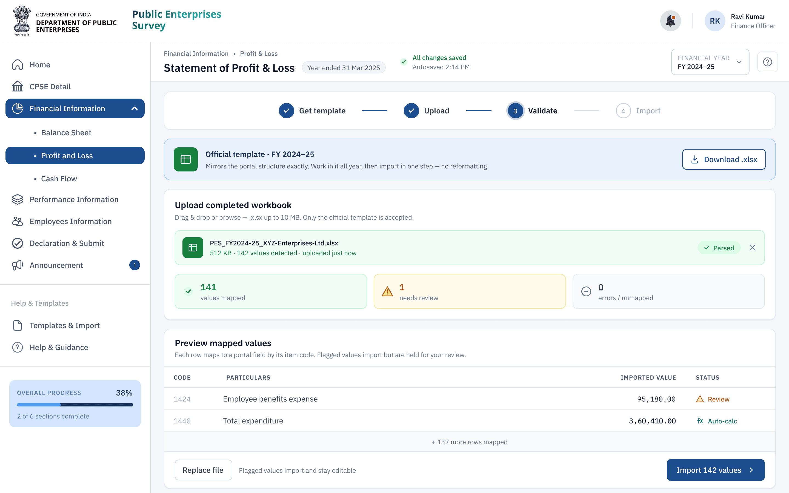
Task: Click the Ravi Kumar user name
Action: 748,16
